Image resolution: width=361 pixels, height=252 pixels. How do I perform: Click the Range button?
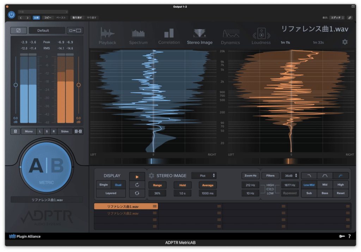[158, 185]
